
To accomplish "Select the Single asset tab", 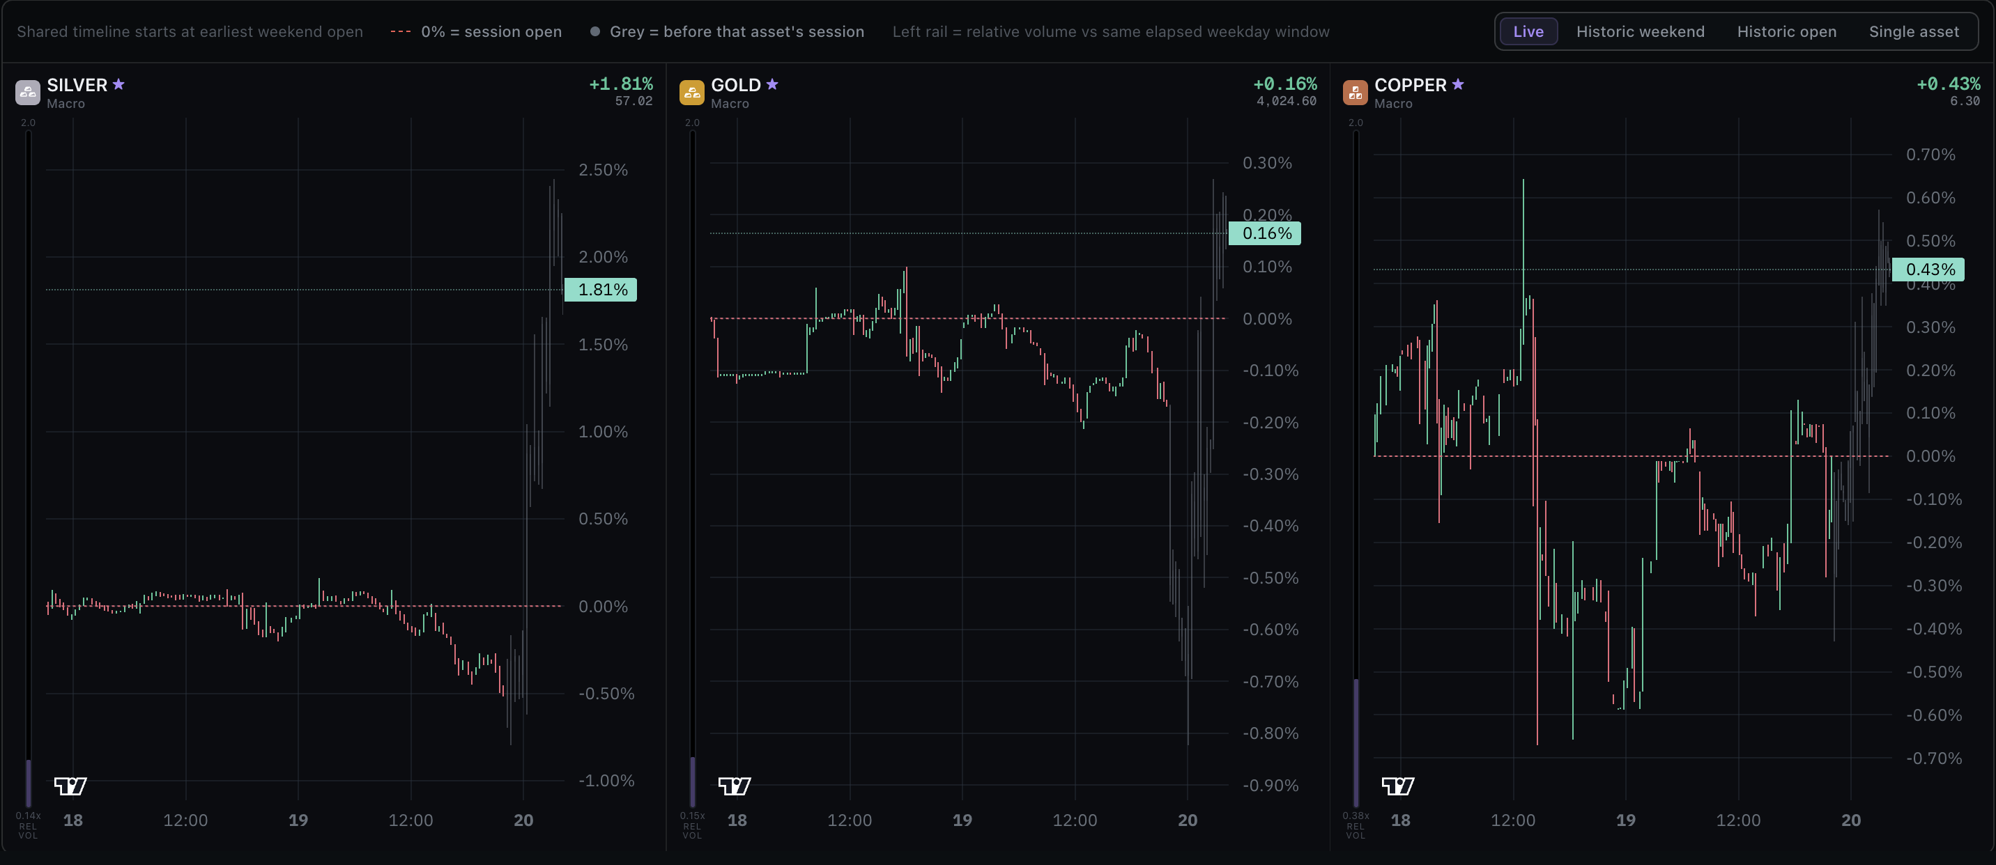I will click(1914, 32).
